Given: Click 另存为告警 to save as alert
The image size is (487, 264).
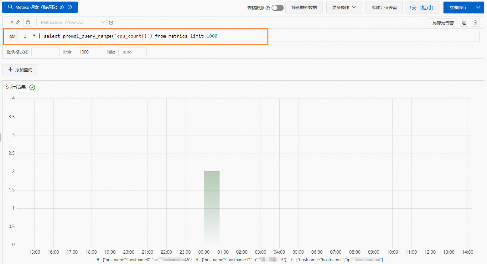Looking at the screenshot, I should pyautogui.click(x=443, y=23).
